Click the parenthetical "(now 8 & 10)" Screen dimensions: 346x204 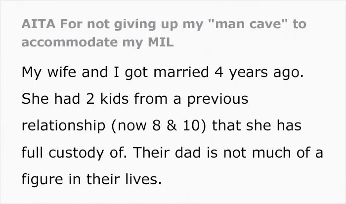[x=159, y=125]
